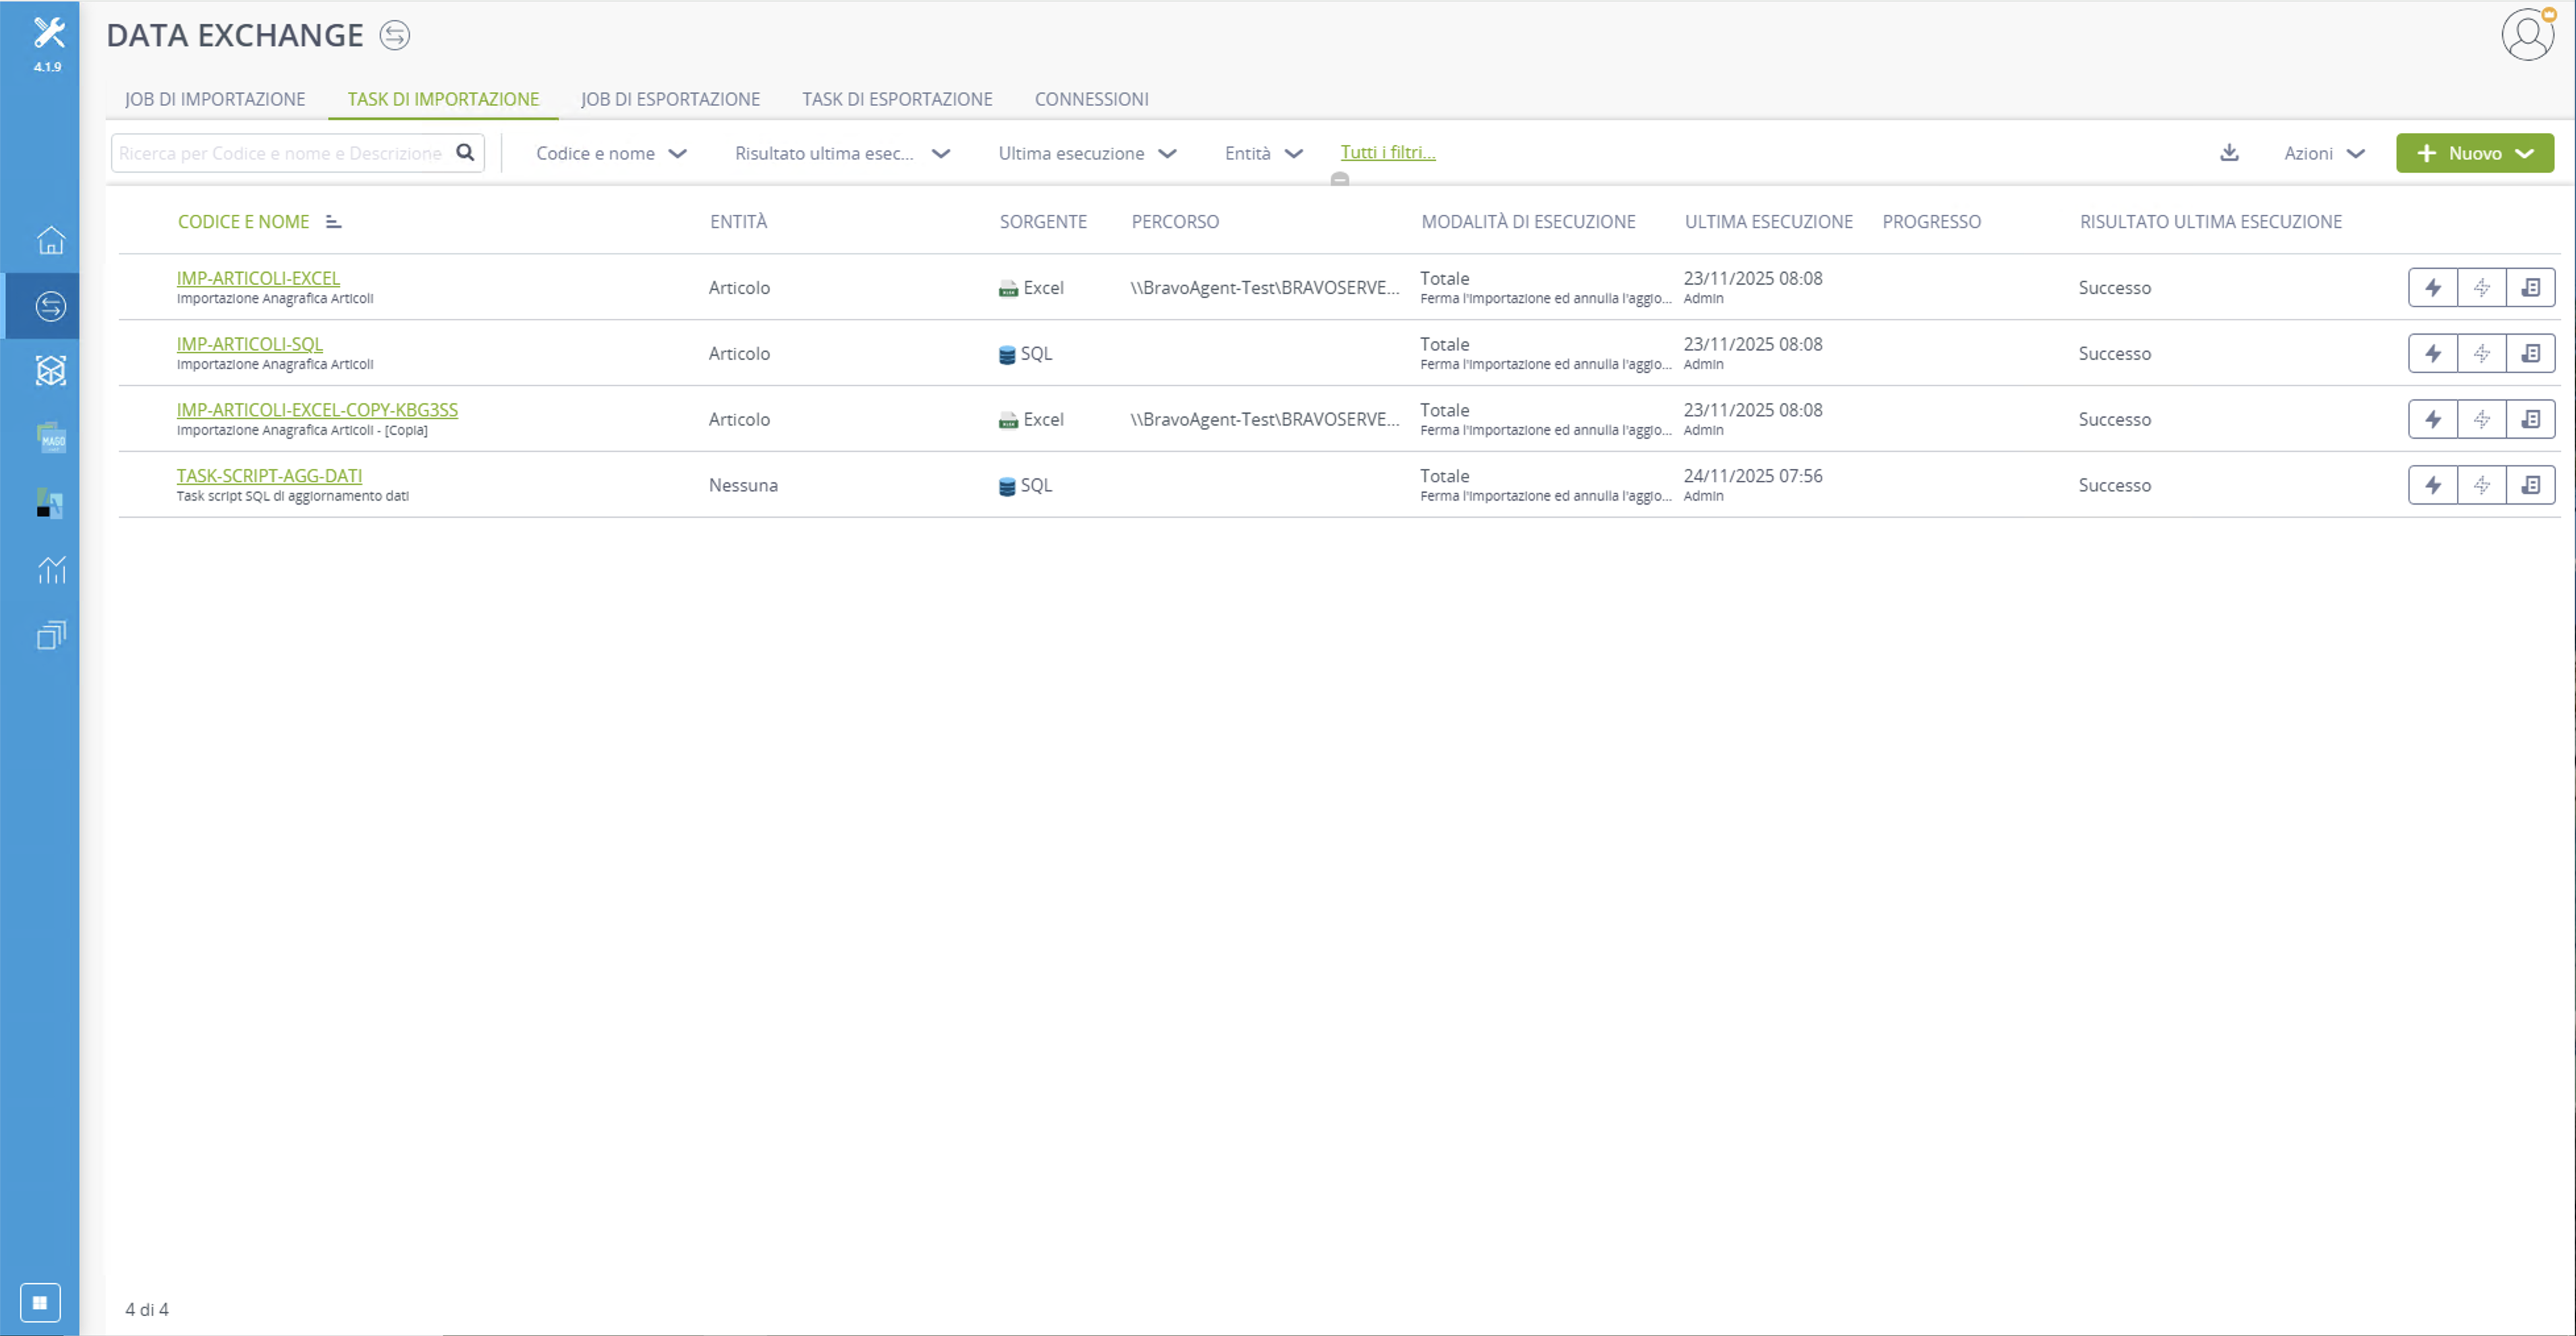Expand the Codice e nome filter dropdown

point(611,154)
